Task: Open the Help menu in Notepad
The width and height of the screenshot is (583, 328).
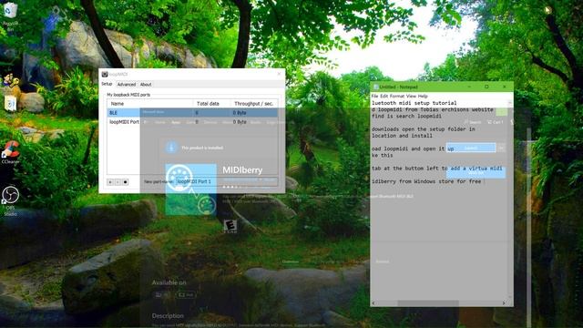Action: (x=423, y=96)
